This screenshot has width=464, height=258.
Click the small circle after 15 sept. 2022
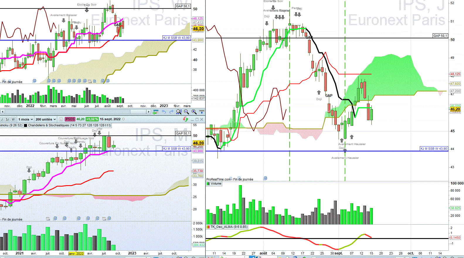[x=123, y=119]
